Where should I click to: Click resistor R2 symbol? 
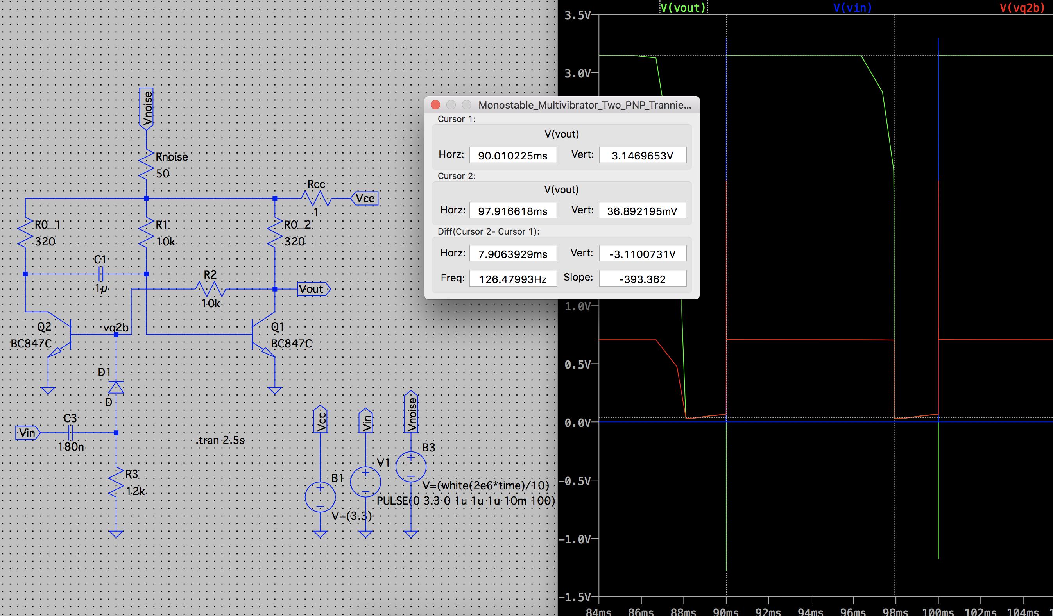211,289
